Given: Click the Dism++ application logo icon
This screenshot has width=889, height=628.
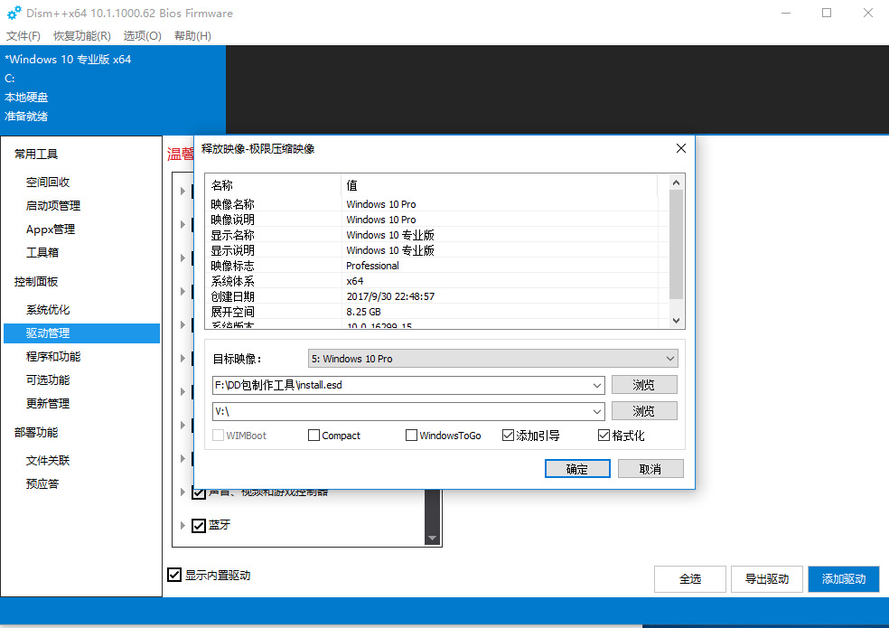Looking at the screenshot, I should coord(13,13).
